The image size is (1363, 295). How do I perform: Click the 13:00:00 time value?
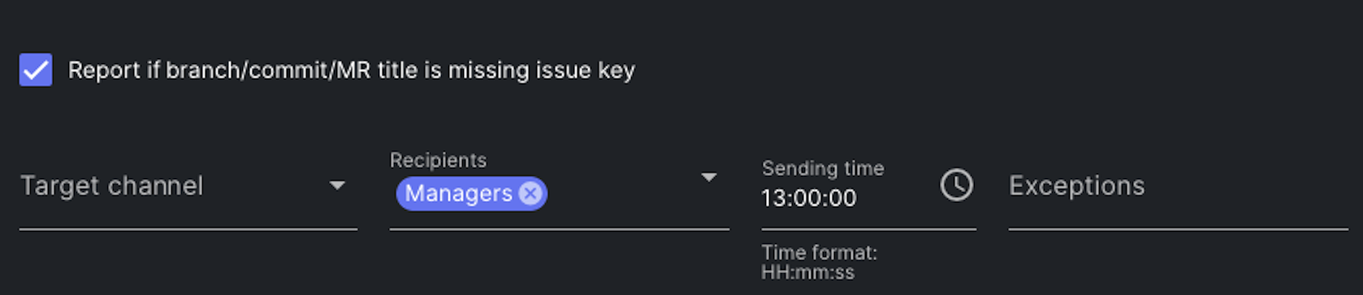click(x=809, y=199)
